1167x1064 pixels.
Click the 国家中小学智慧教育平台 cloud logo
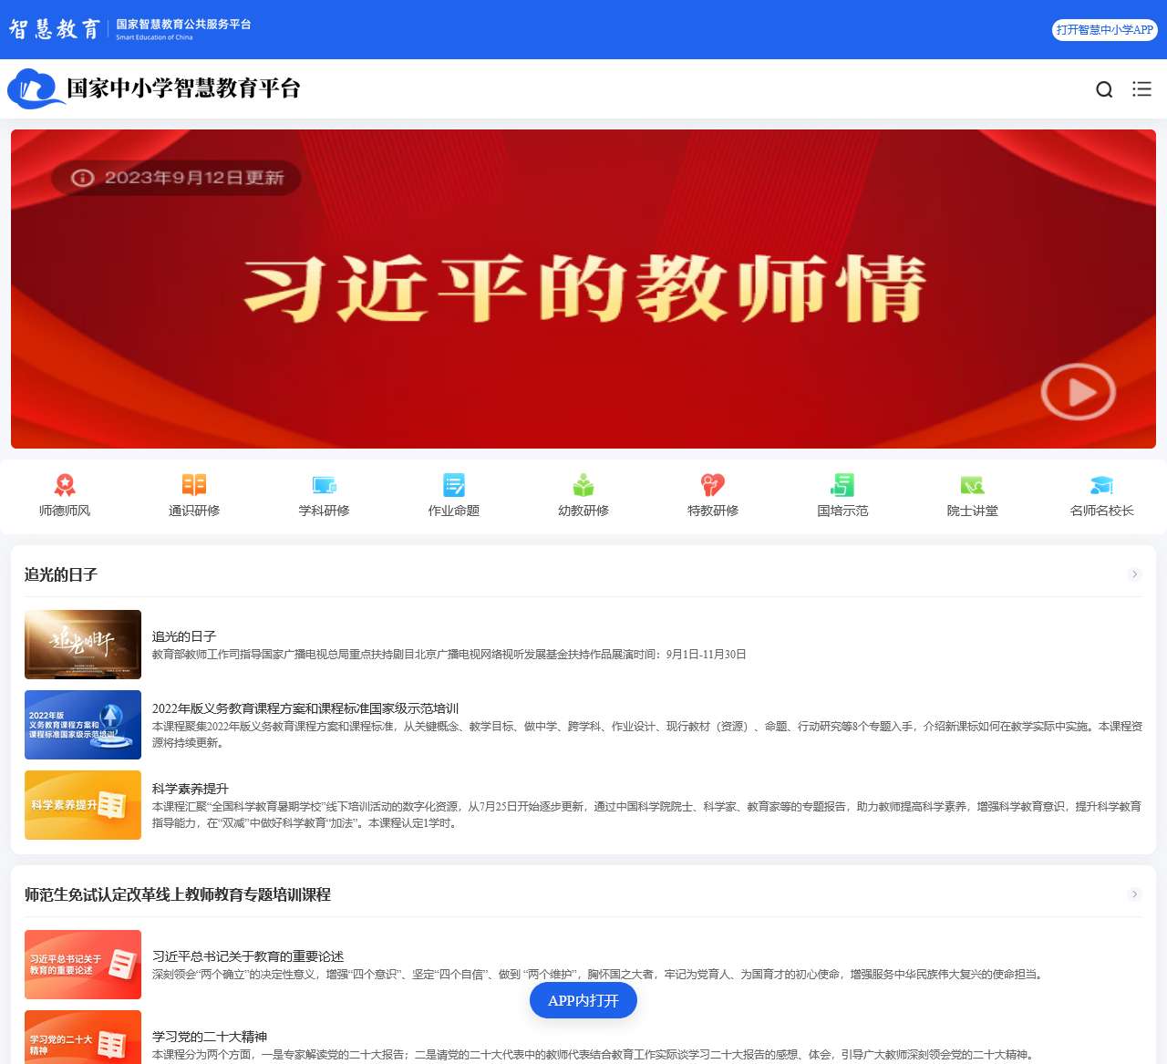pyautogui.click(x=35, y=88)
